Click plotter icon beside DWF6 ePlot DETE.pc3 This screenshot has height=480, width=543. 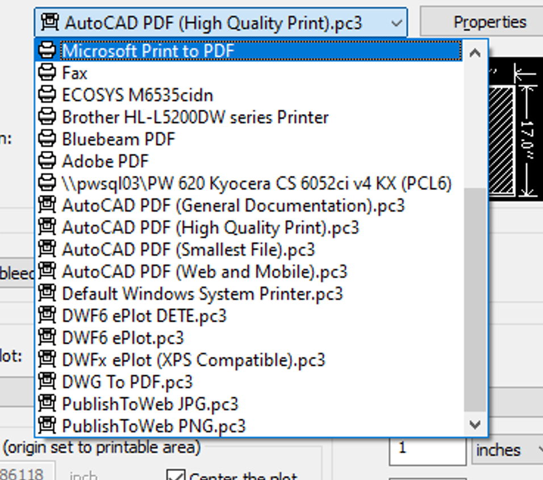coord(47,315)
